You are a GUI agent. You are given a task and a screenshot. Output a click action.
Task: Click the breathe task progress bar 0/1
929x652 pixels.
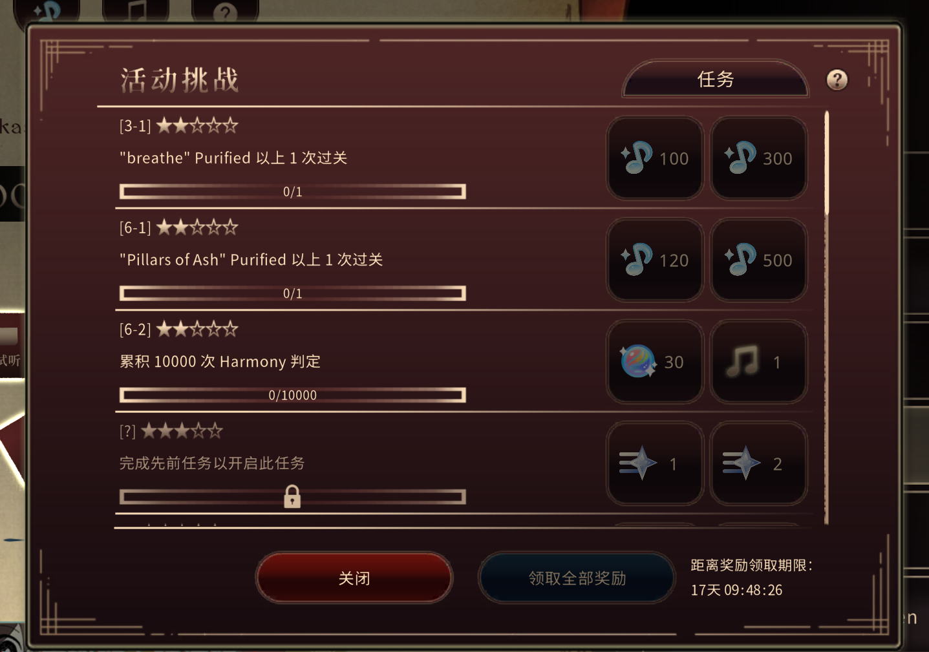click(292, 191)
